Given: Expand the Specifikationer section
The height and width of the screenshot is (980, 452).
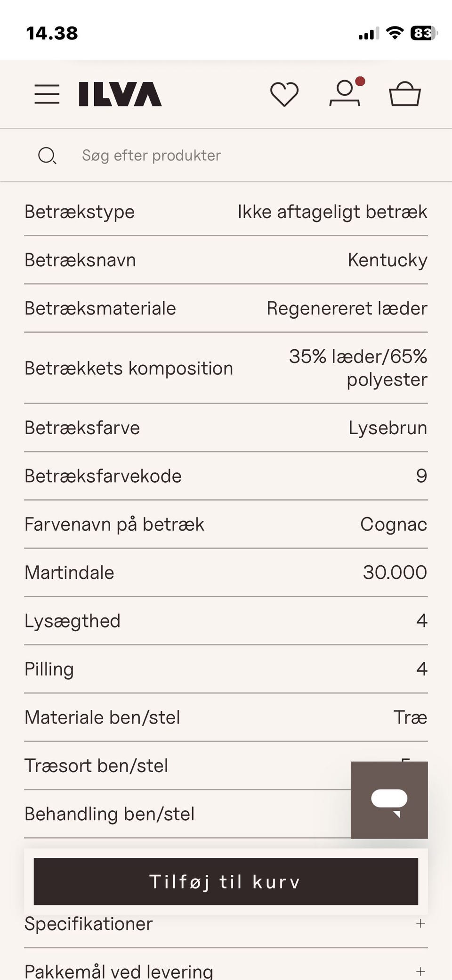Looking at the screenshot, I should click(x=226, y=924).
